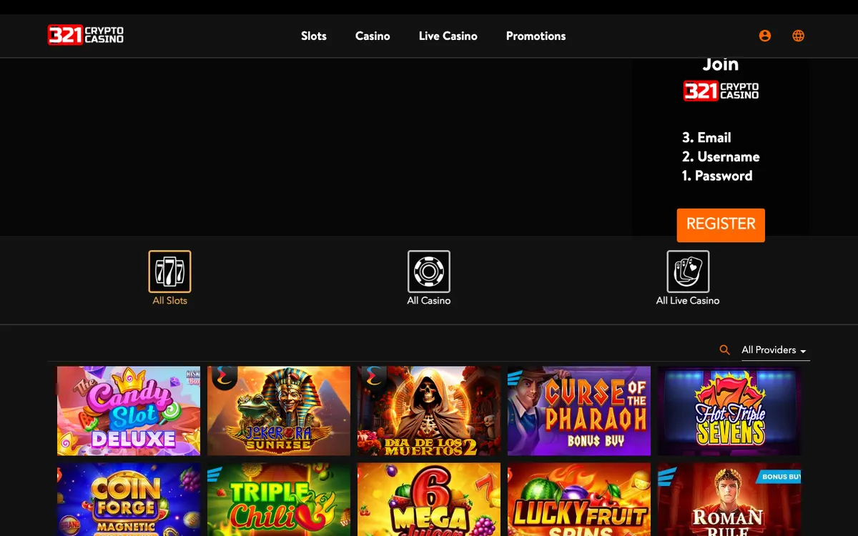The width and height of the screenshot is (858, 536).
Task: Click the 'Join' heading text
Action: [x=721, y=64]
